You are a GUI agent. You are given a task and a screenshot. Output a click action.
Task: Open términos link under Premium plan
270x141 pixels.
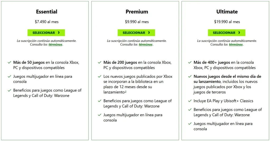[x=146, y=44]
